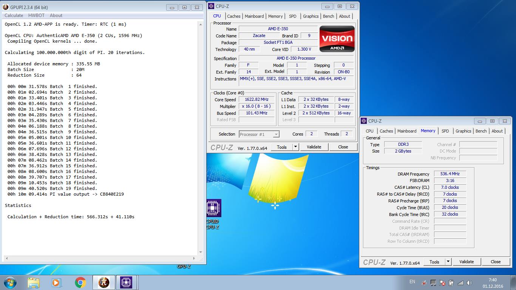Click the title icon of the CPU-Z CPU window
This screenshot has height=290, width=516.
[x=212, y=6]
